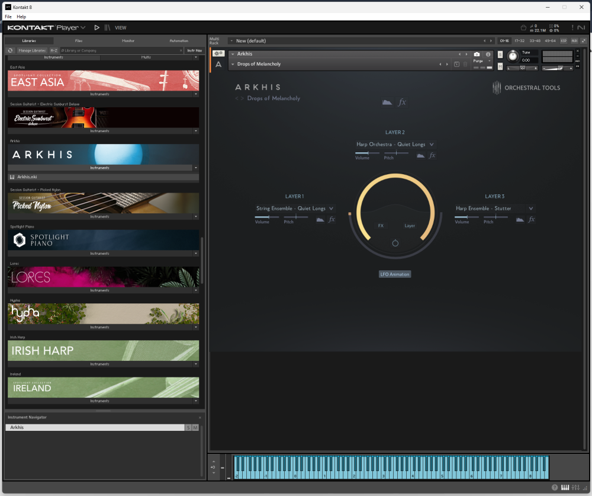The width and height of the screenshot is (592, 496).
Task: Expand Arkhis library options arrow
Action: 195,168
